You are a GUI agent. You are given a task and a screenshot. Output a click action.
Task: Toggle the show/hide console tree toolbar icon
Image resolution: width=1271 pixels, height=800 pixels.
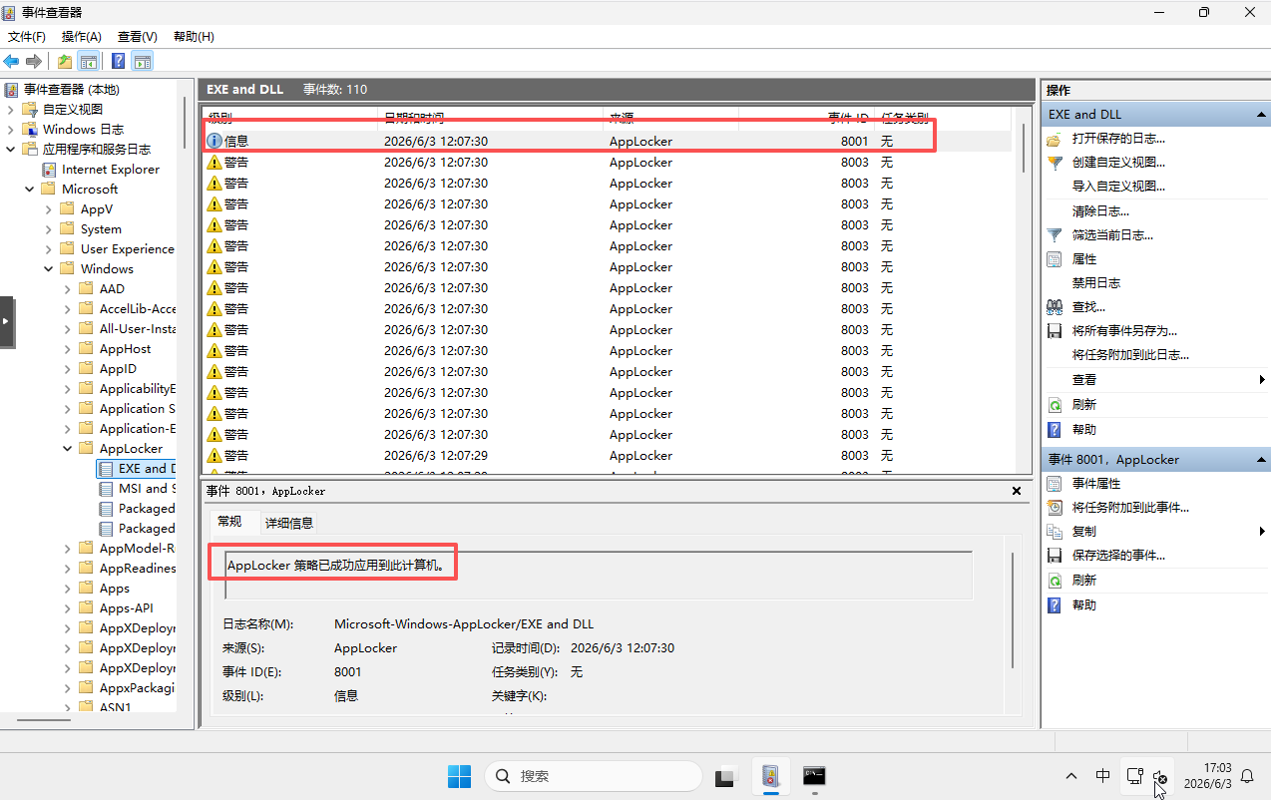(x=89, y=61)
